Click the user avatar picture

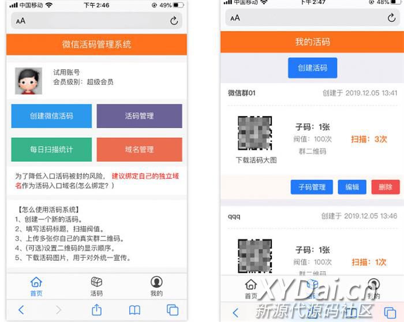click(x=29, y=81)
